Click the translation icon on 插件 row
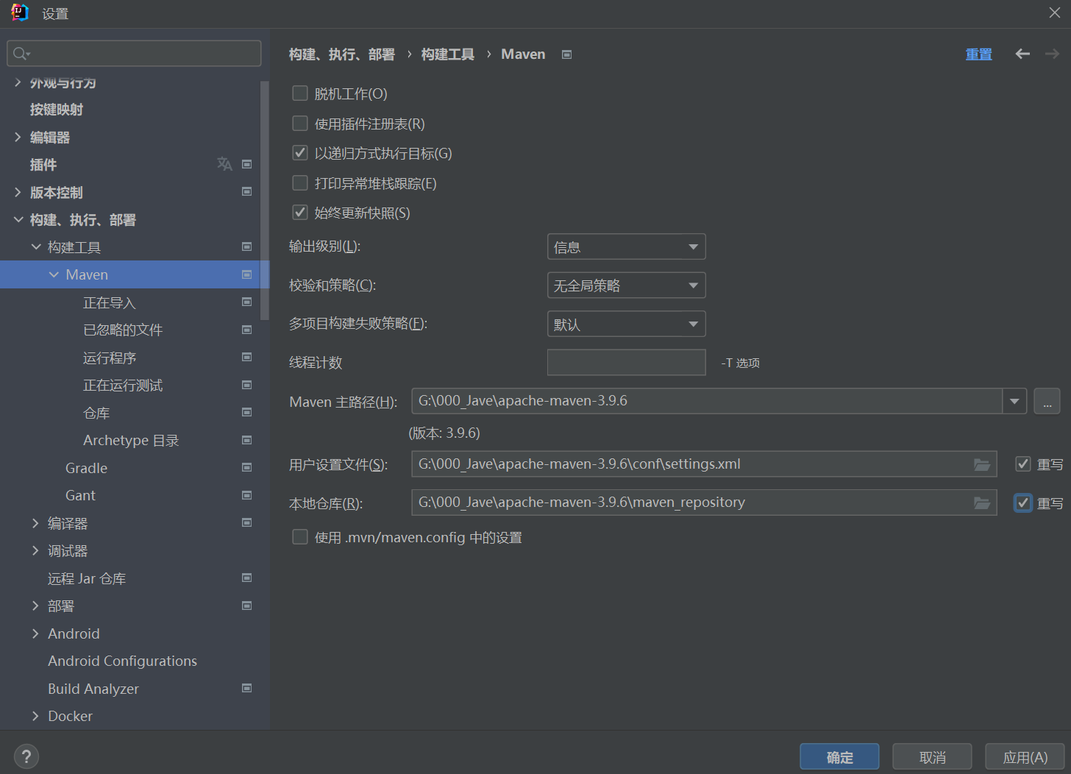Image resolution: width=1071 pixels, height=774 pixels. tap(224, 164)
